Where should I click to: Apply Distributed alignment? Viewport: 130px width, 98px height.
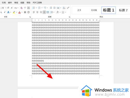48,12
